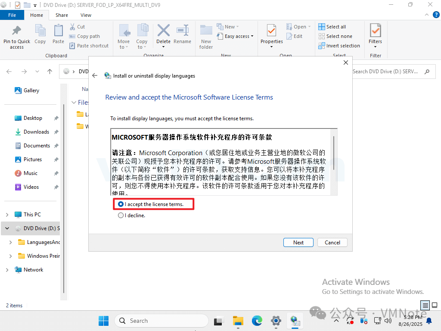Open the Share ribbon tab

pos(62,15)
